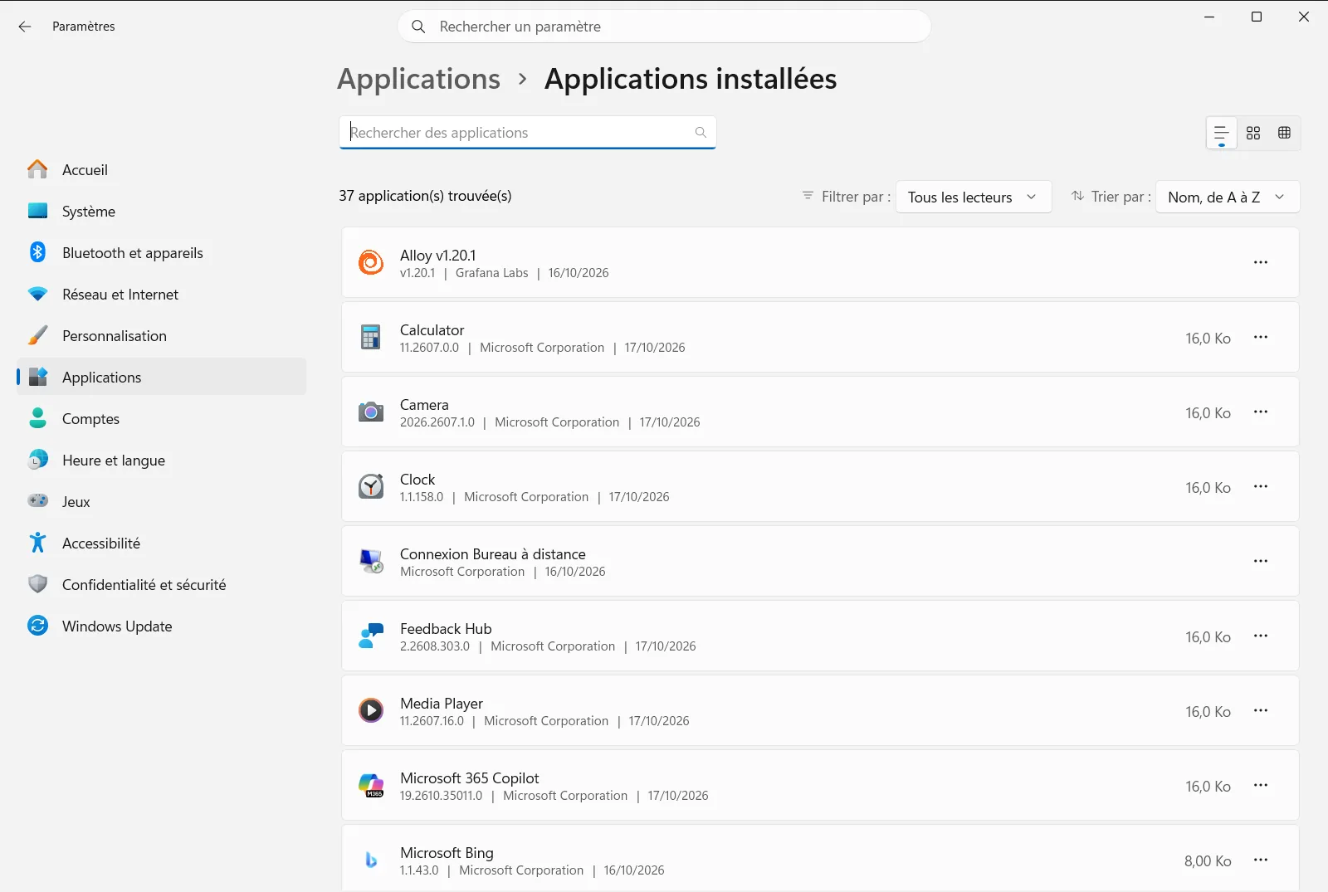Screen dimensions: 1328x892
Task: Open more options for Microsoft 365 Copilot
Action: point(1261,785)
